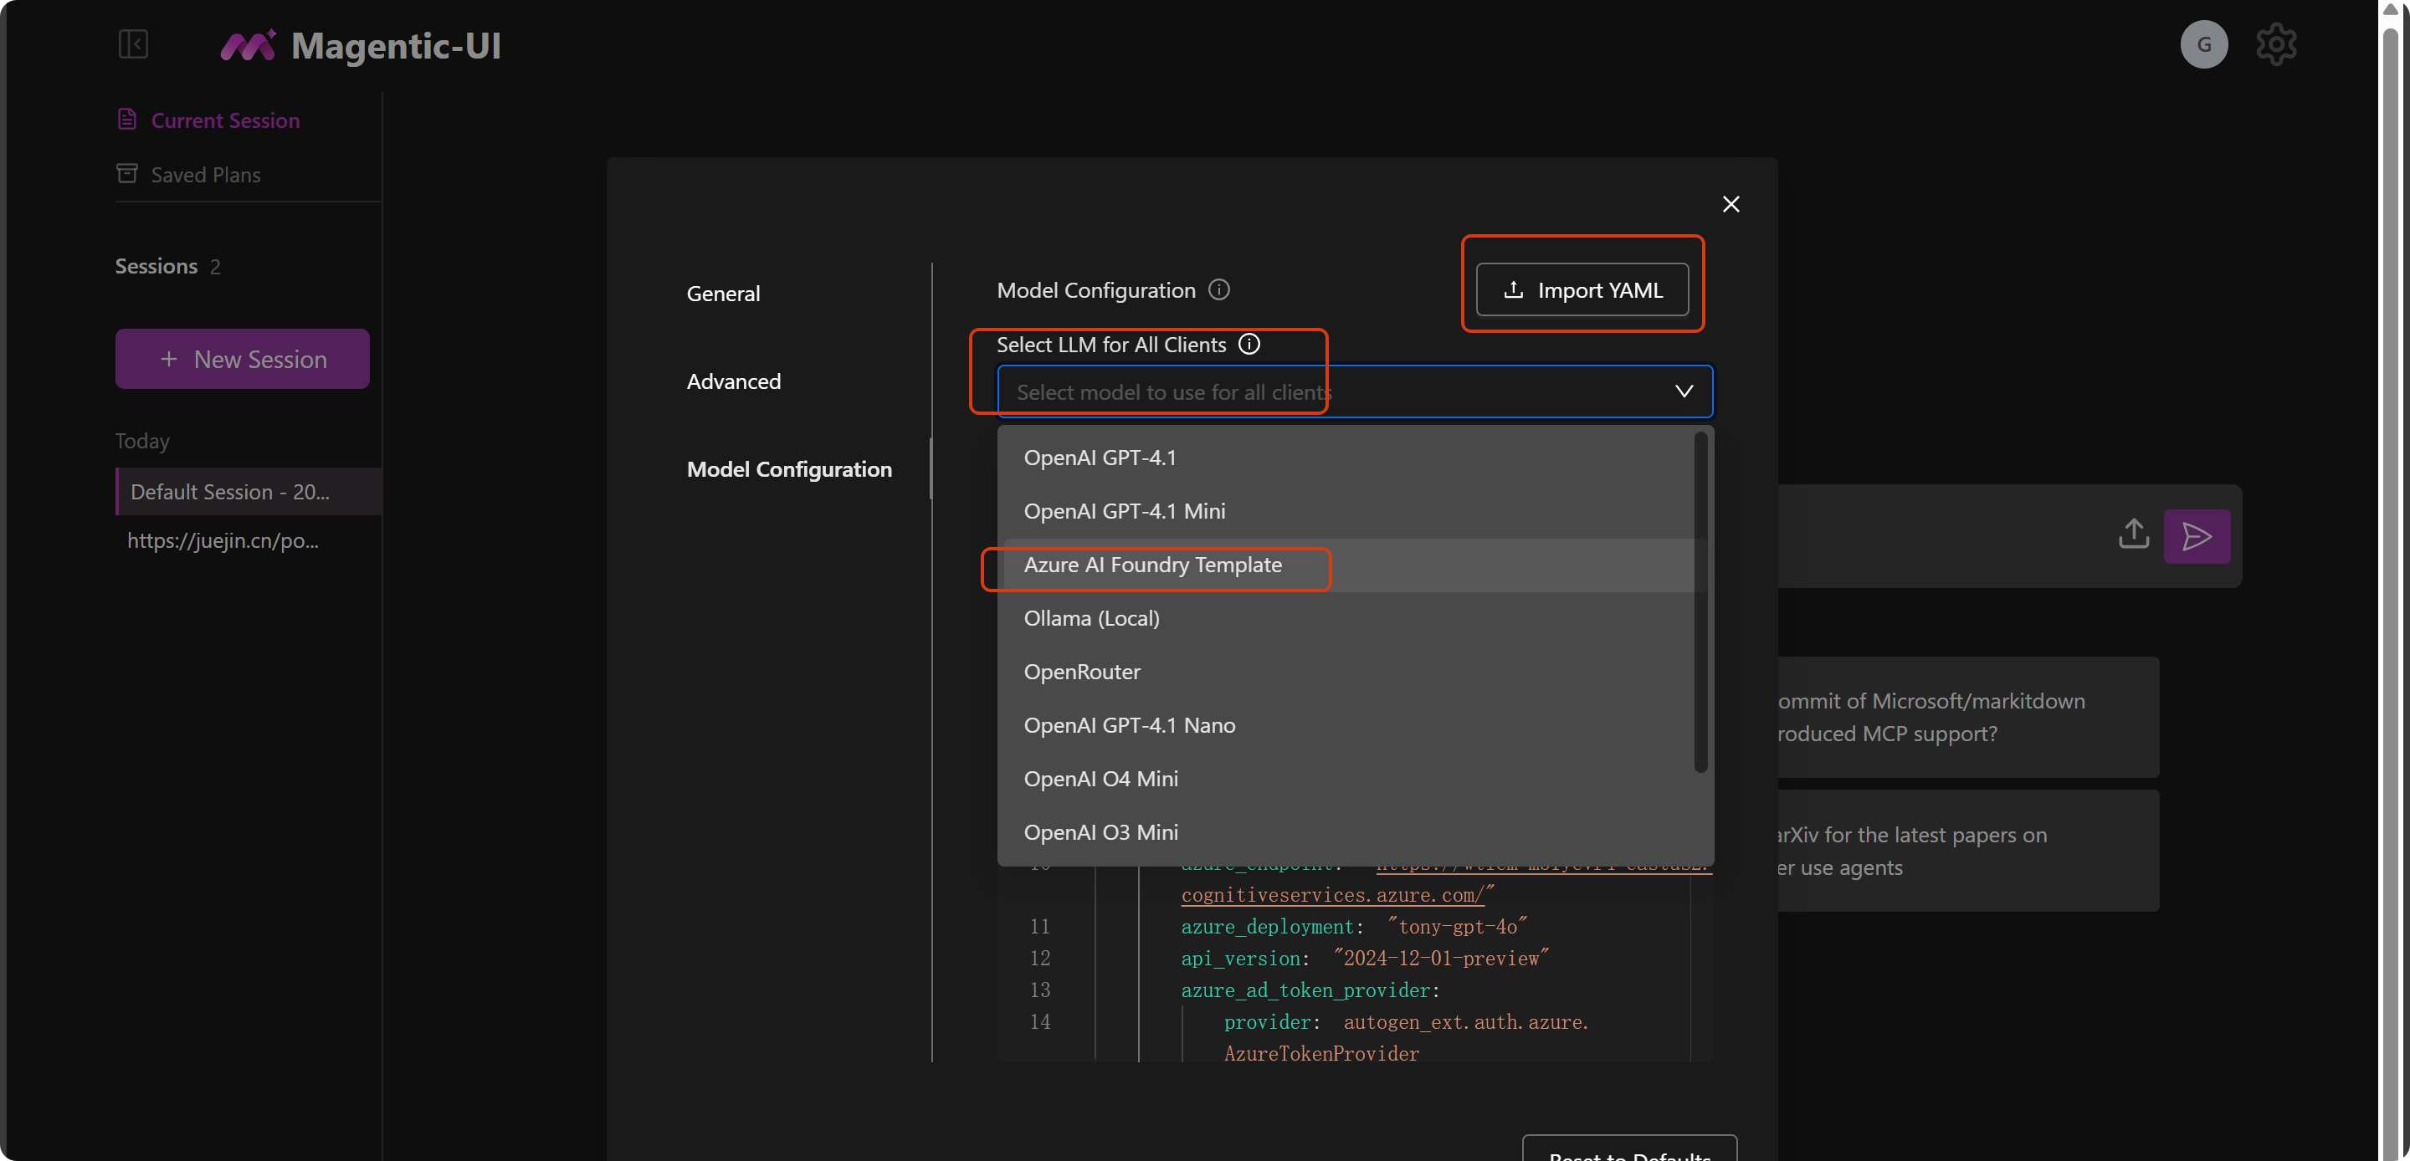Start a New Session
The width and height of the screenshot is (2410, 1161).
point(243,359)
